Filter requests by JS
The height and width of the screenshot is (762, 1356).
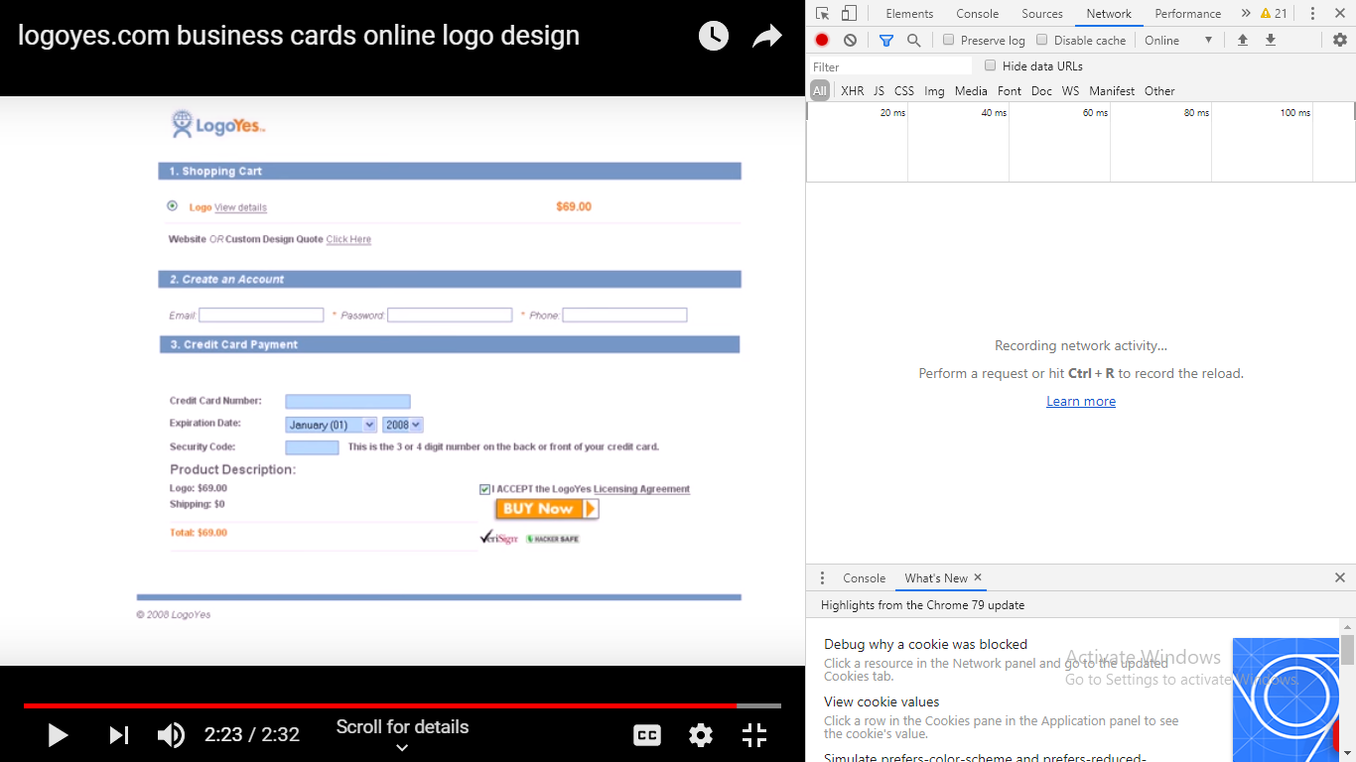point(879,90)
